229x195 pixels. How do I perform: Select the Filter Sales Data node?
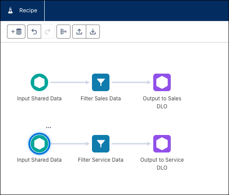(x=101, y=82)
